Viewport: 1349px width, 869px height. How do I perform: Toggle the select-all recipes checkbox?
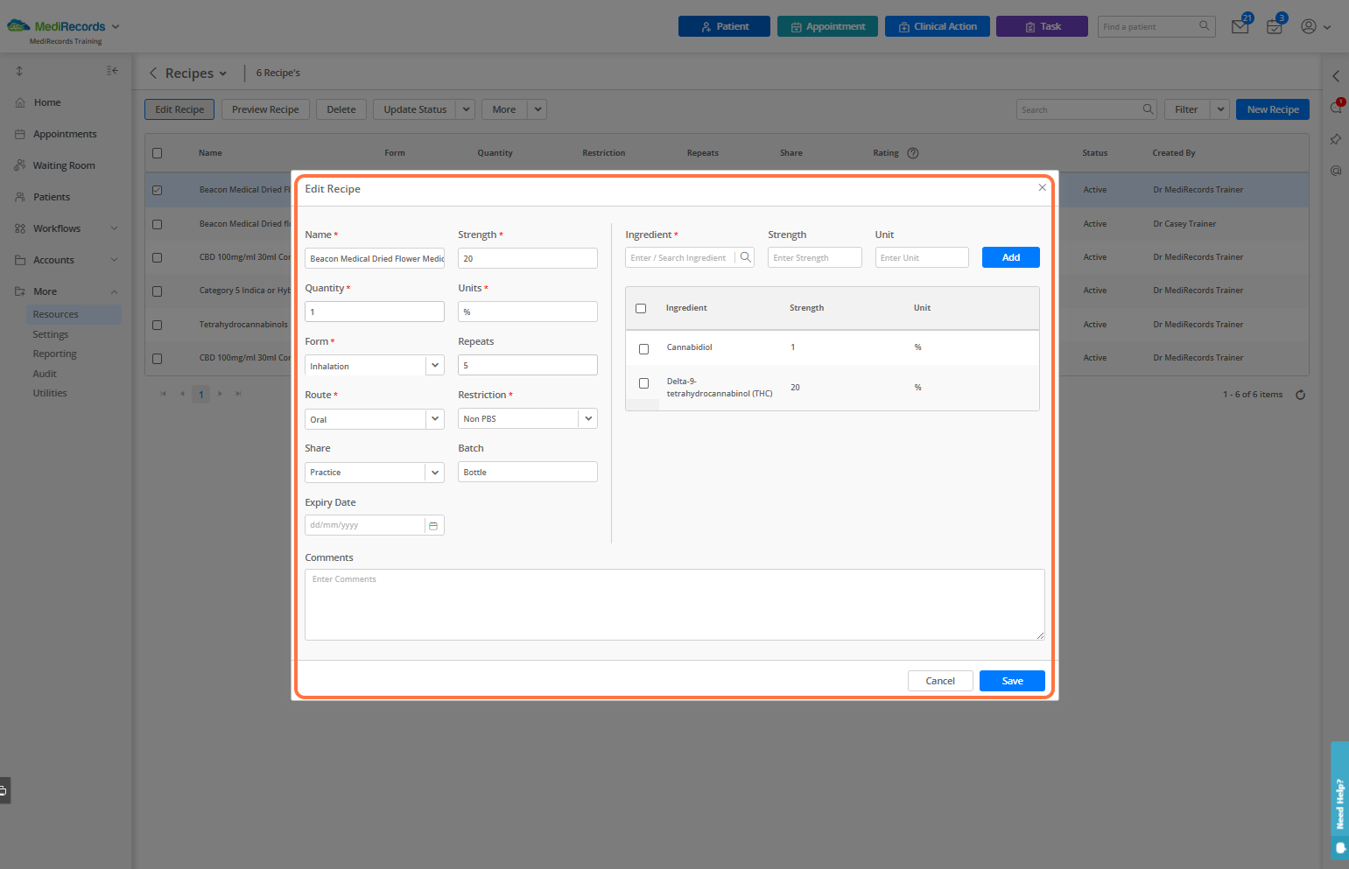point(158,153)
